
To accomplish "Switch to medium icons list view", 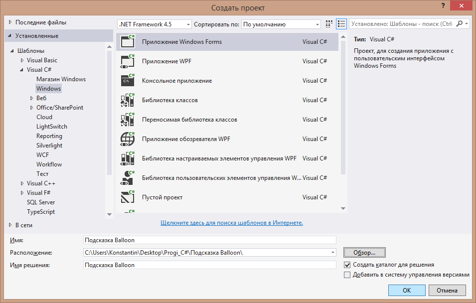I will 341,24.
